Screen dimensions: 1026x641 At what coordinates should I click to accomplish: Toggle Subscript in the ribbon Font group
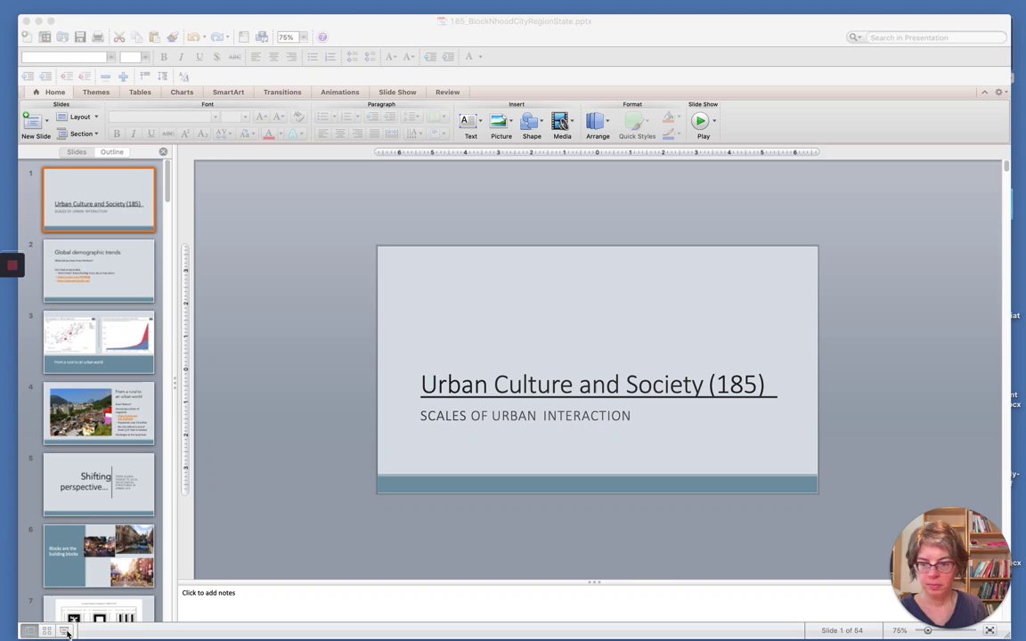[x=202, y=134]
